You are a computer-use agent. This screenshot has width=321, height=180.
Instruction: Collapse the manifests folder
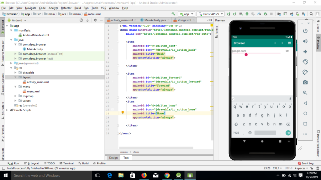click(x=11, y=30)
